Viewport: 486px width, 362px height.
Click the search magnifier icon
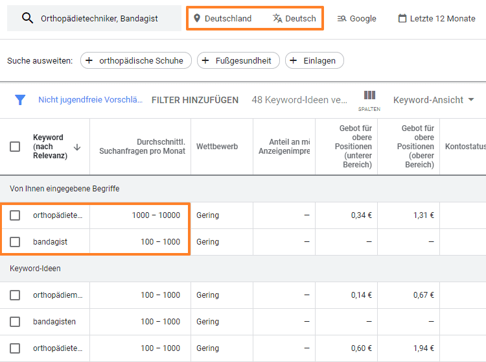click(x=27, y=18)
